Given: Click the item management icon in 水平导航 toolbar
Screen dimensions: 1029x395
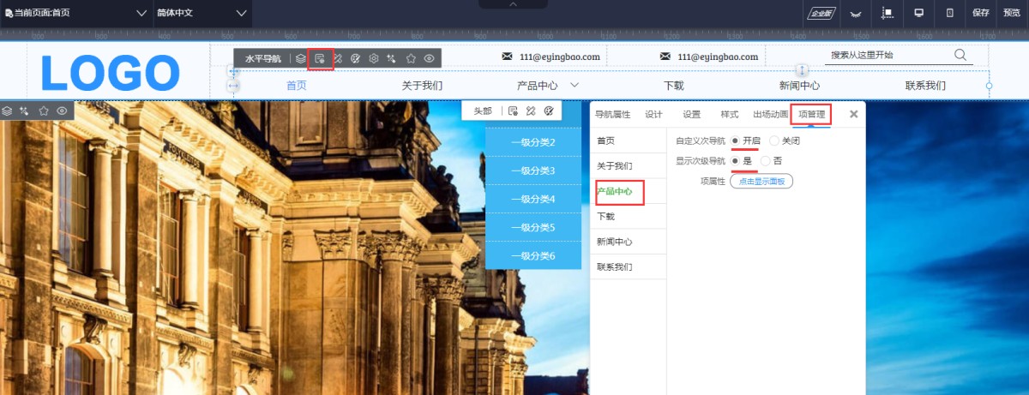Looking at the screenshot, I should click(x=320, y=58).
